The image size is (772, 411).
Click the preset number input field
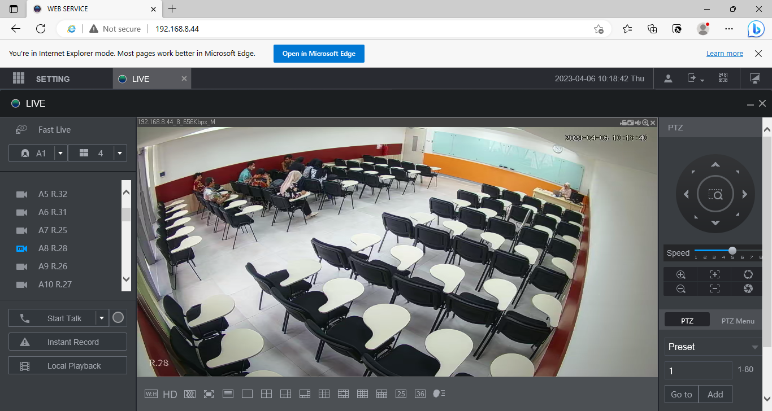(x=699, y=370)
